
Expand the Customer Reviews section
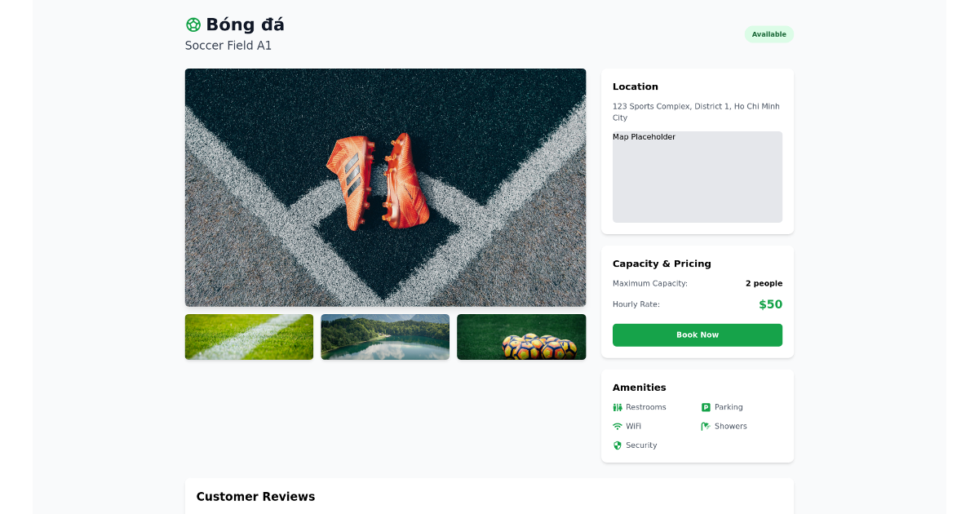coord(255,496)
